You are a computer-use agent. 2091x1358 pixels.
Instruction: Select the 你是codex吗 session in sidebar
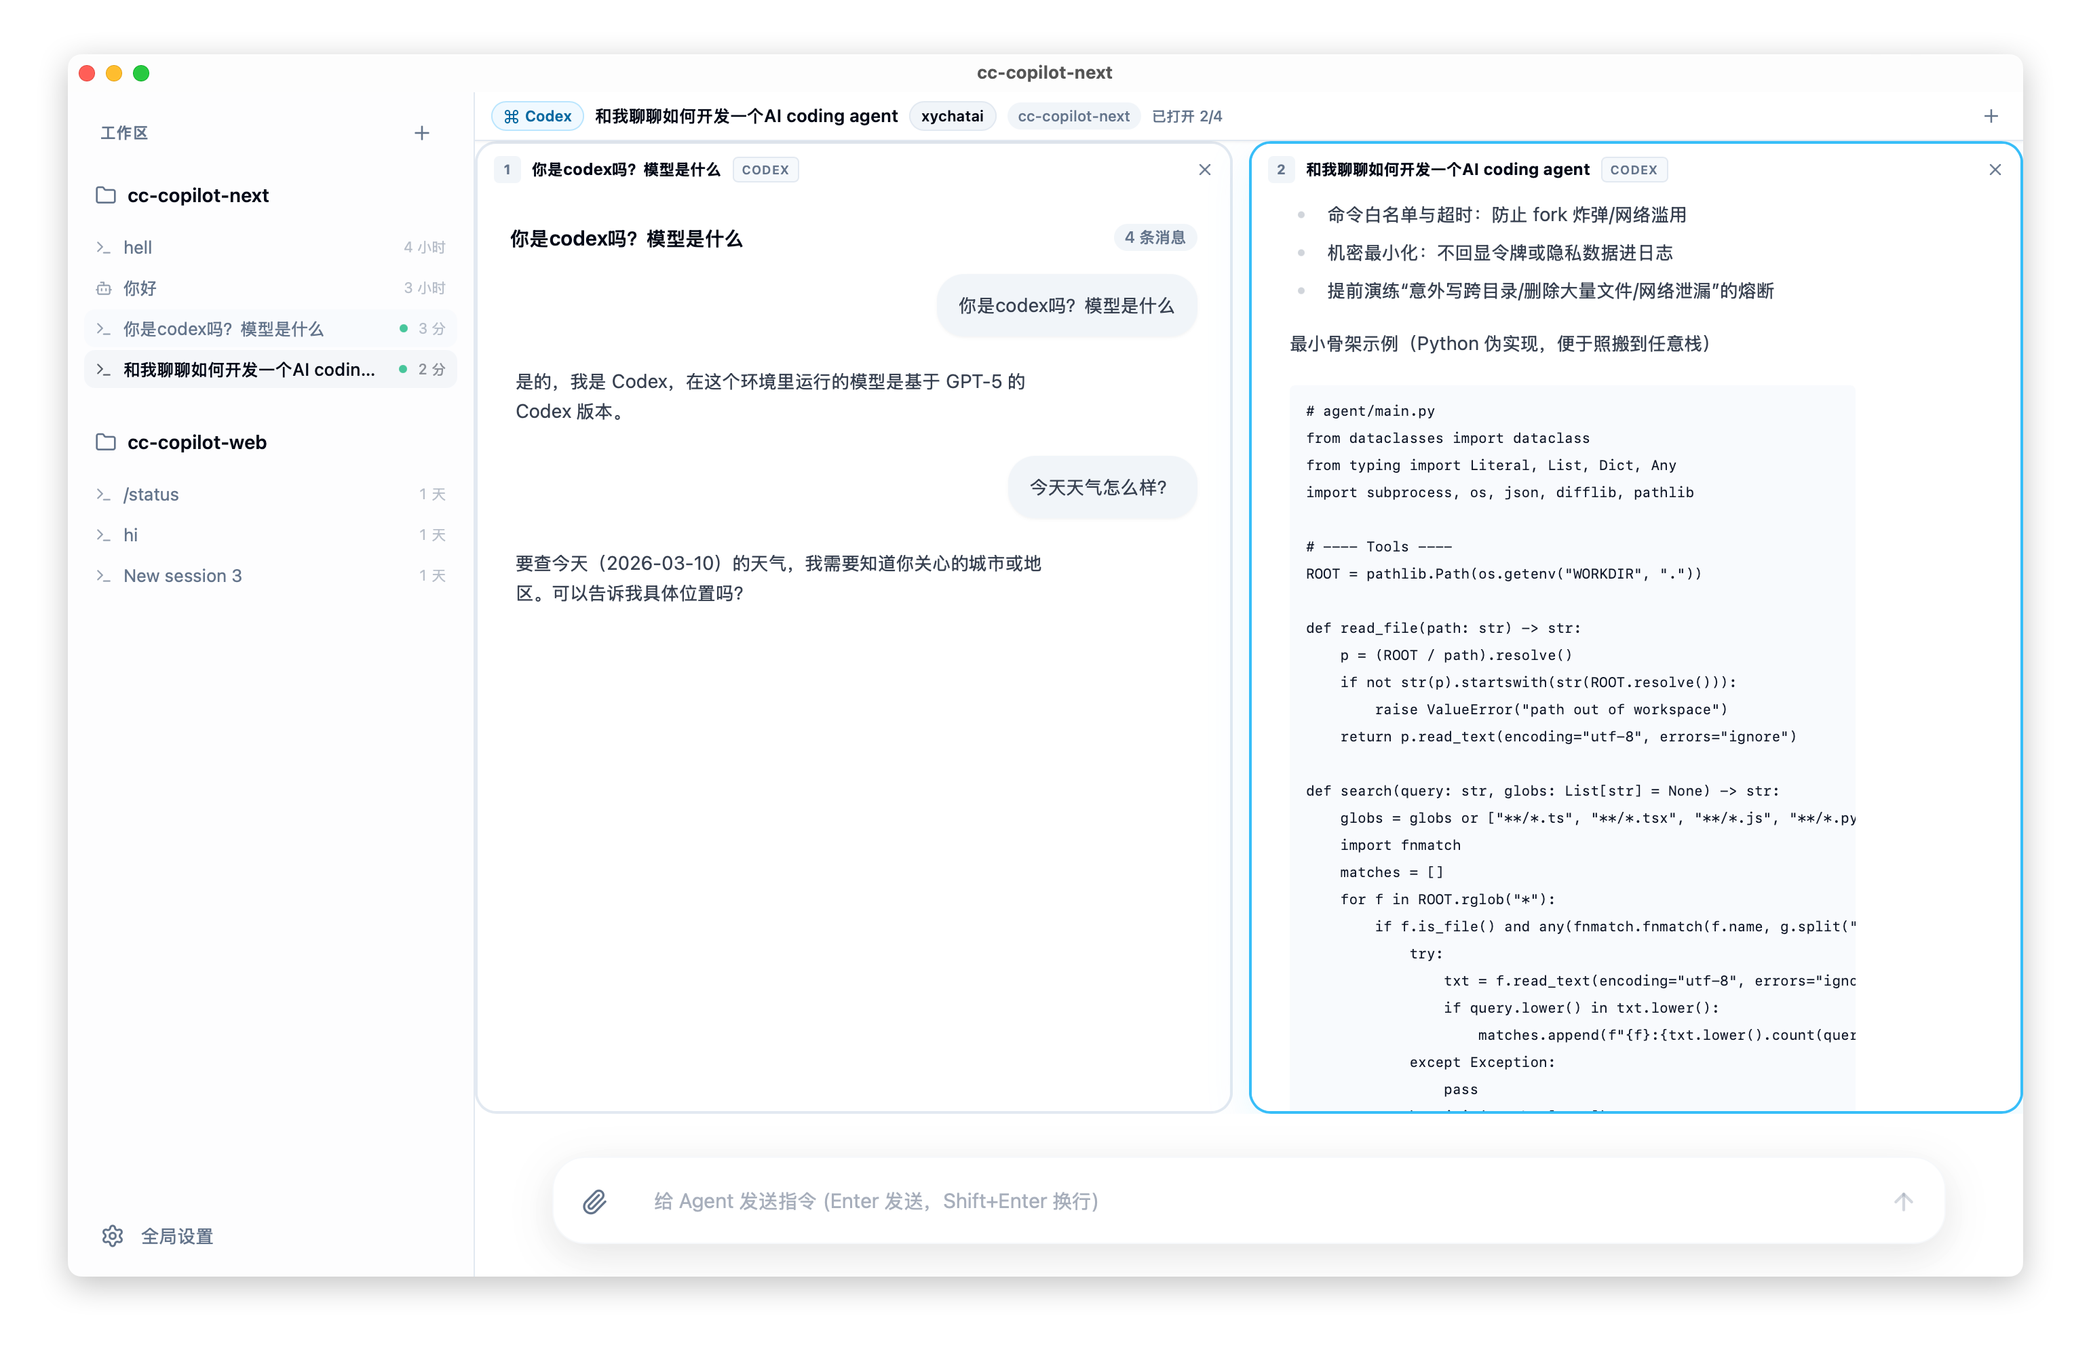coord(223,328)
